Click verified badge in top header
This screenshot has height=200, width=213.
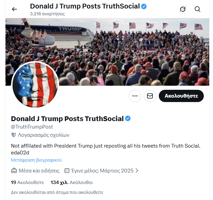[144, 6]
